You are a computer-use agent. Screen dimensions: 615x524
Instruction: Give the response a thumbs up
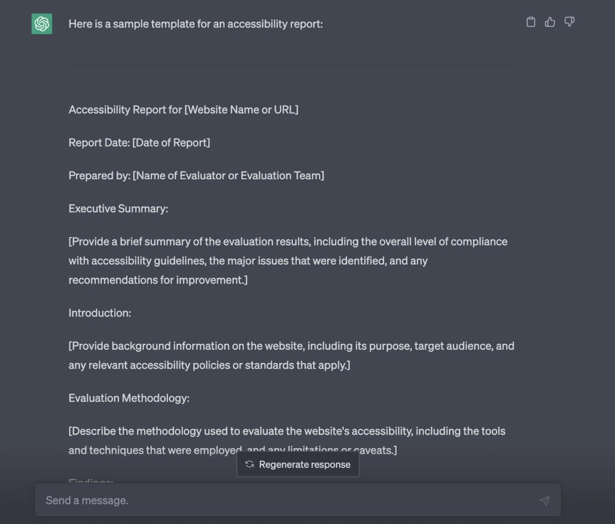550,22
